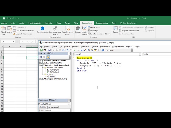Open the bucle procedure dropdown
This screenshot has height=128, width=171.
[157, 54]
